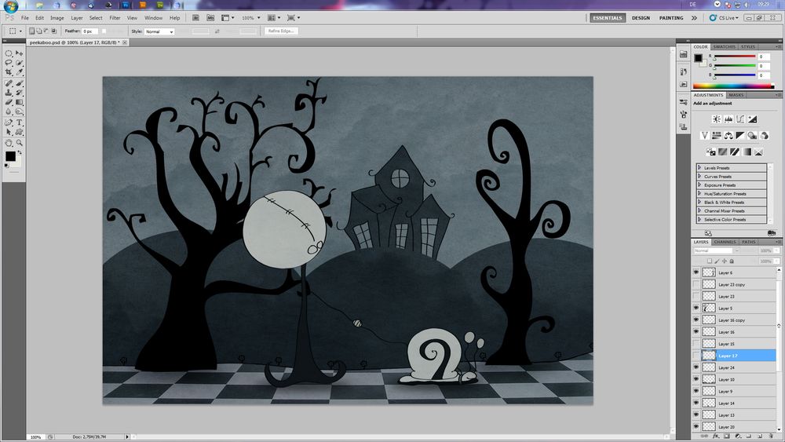Select the Type tool
Image resolution: width=785 pixels, height=442 pixels.
pyautogui.click(x=19, y=122)
